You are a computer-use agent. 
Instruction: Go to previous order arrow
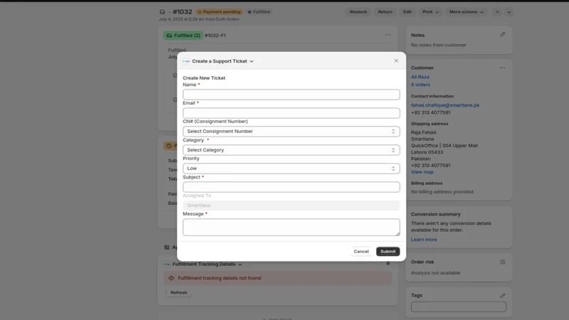(497, 12)
